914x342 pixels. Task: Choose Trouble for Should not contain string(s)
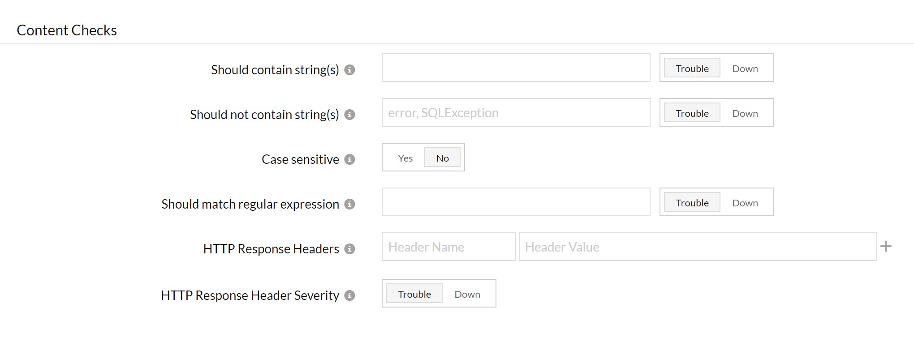coord(692,113)
